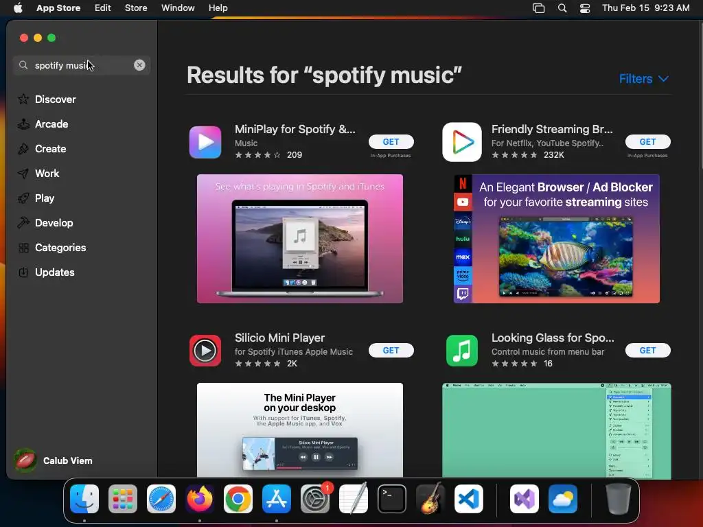Open Calub Viem account profile
Viewport: 703px width, 527px height.
54,460
